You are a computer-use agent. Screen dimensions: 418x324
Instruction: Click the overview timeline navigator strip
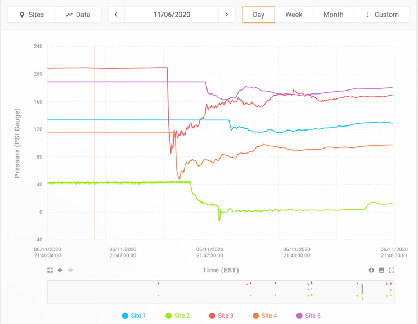(x=221, y=291)
